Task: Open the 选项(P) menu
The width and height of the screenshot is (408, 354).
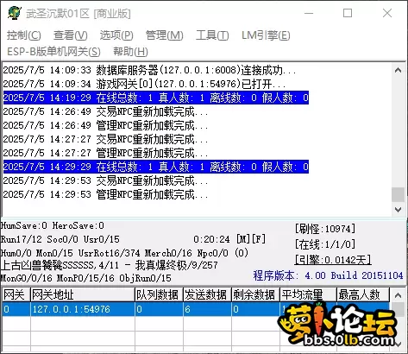Action: (116, 35)
